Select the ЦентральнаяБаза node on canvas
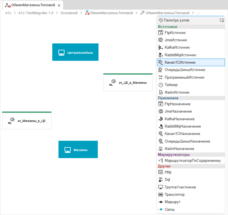The height and width of the screenshot is (215, 228). 75,52
